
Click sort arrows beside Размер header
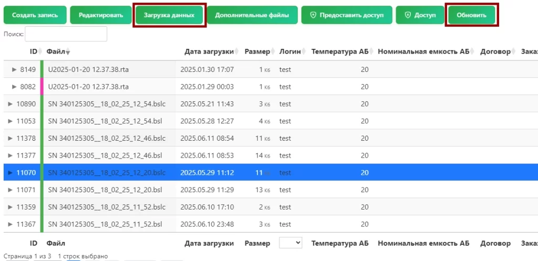coord(274,51)
